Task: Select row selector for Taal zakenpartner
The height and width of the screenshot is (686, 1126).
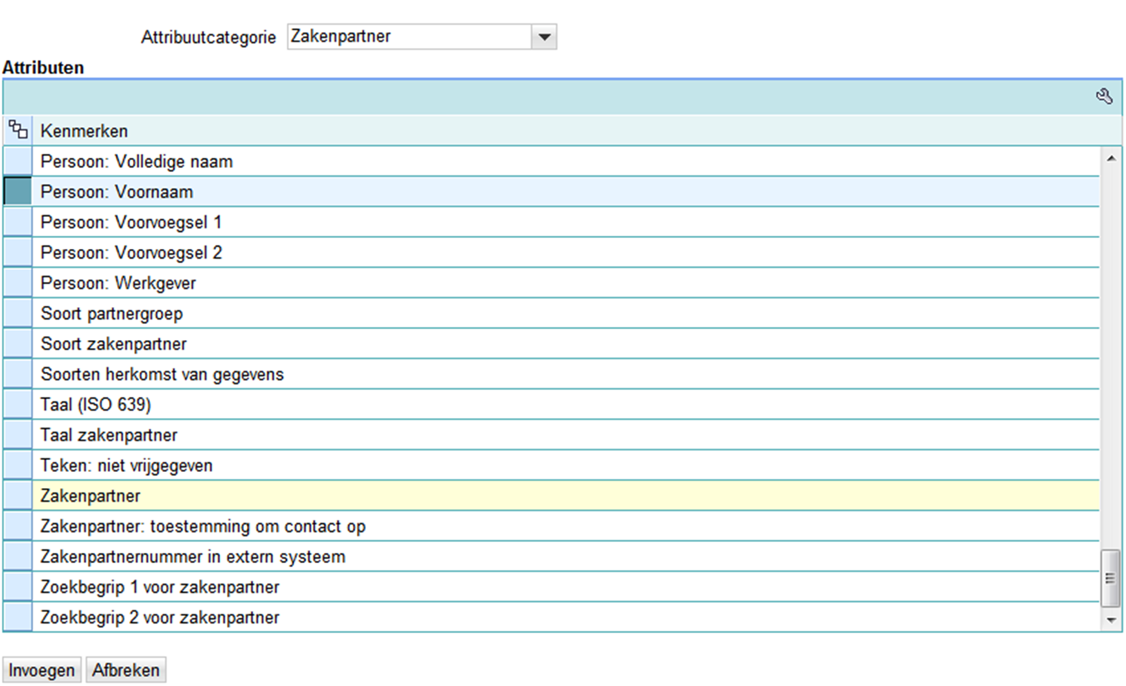Action: (17, 435)
